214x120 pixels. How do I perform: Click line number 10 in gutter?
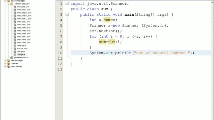click(60, 53)
